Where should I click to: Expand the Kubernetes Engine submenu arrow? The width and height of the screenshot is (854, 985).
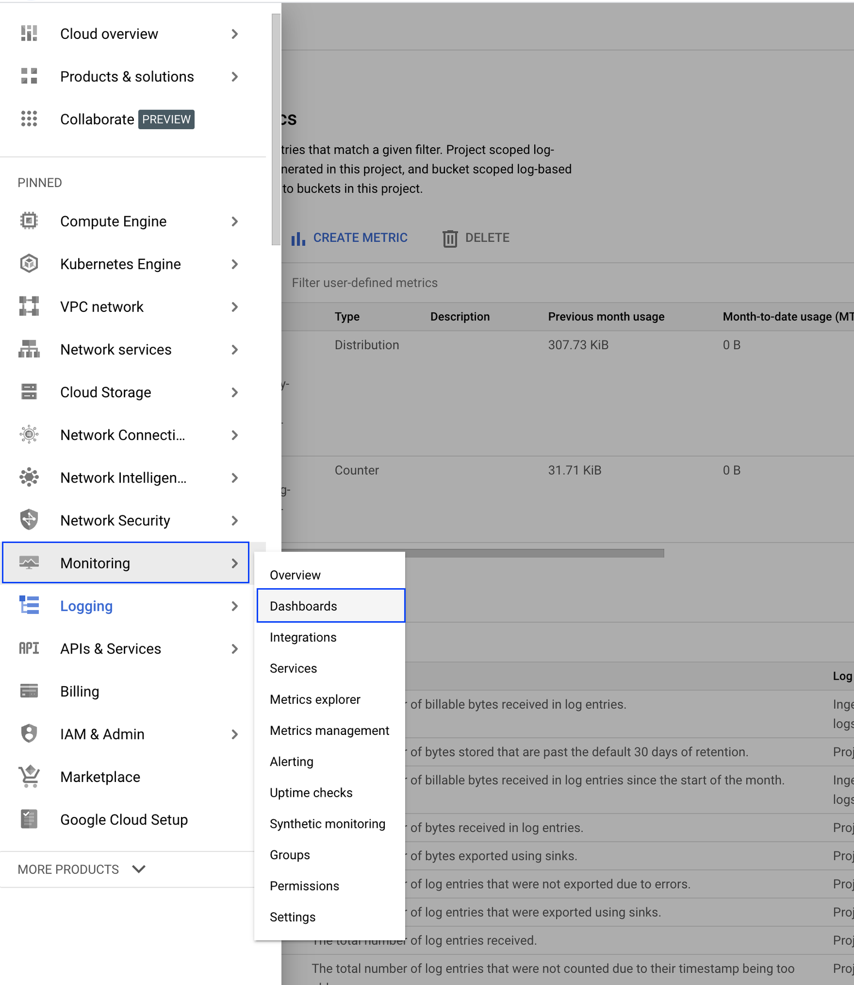(235, 264)
